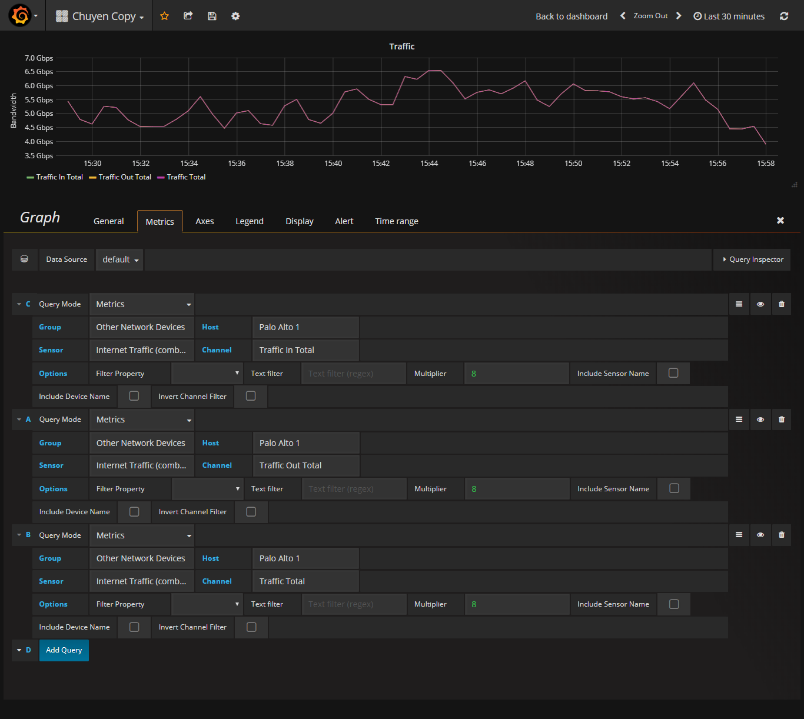The image size is (804, 719).
Task: Enable Include Sensor Name for query C
Action: click(x=673, y=373)
